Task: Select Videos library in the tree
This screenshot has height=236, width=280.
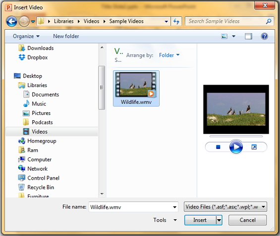Action: 40,132
